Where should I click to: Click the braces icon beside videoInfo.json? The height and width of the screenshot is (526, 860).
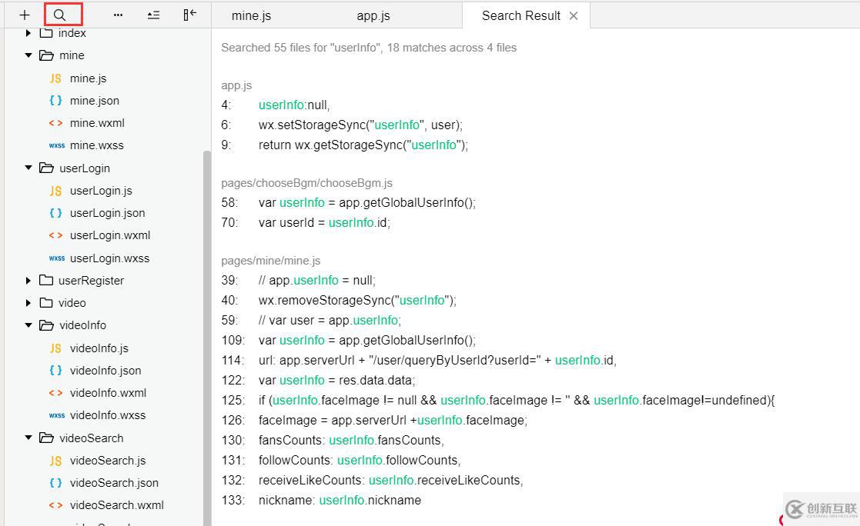tap(55, 371)
